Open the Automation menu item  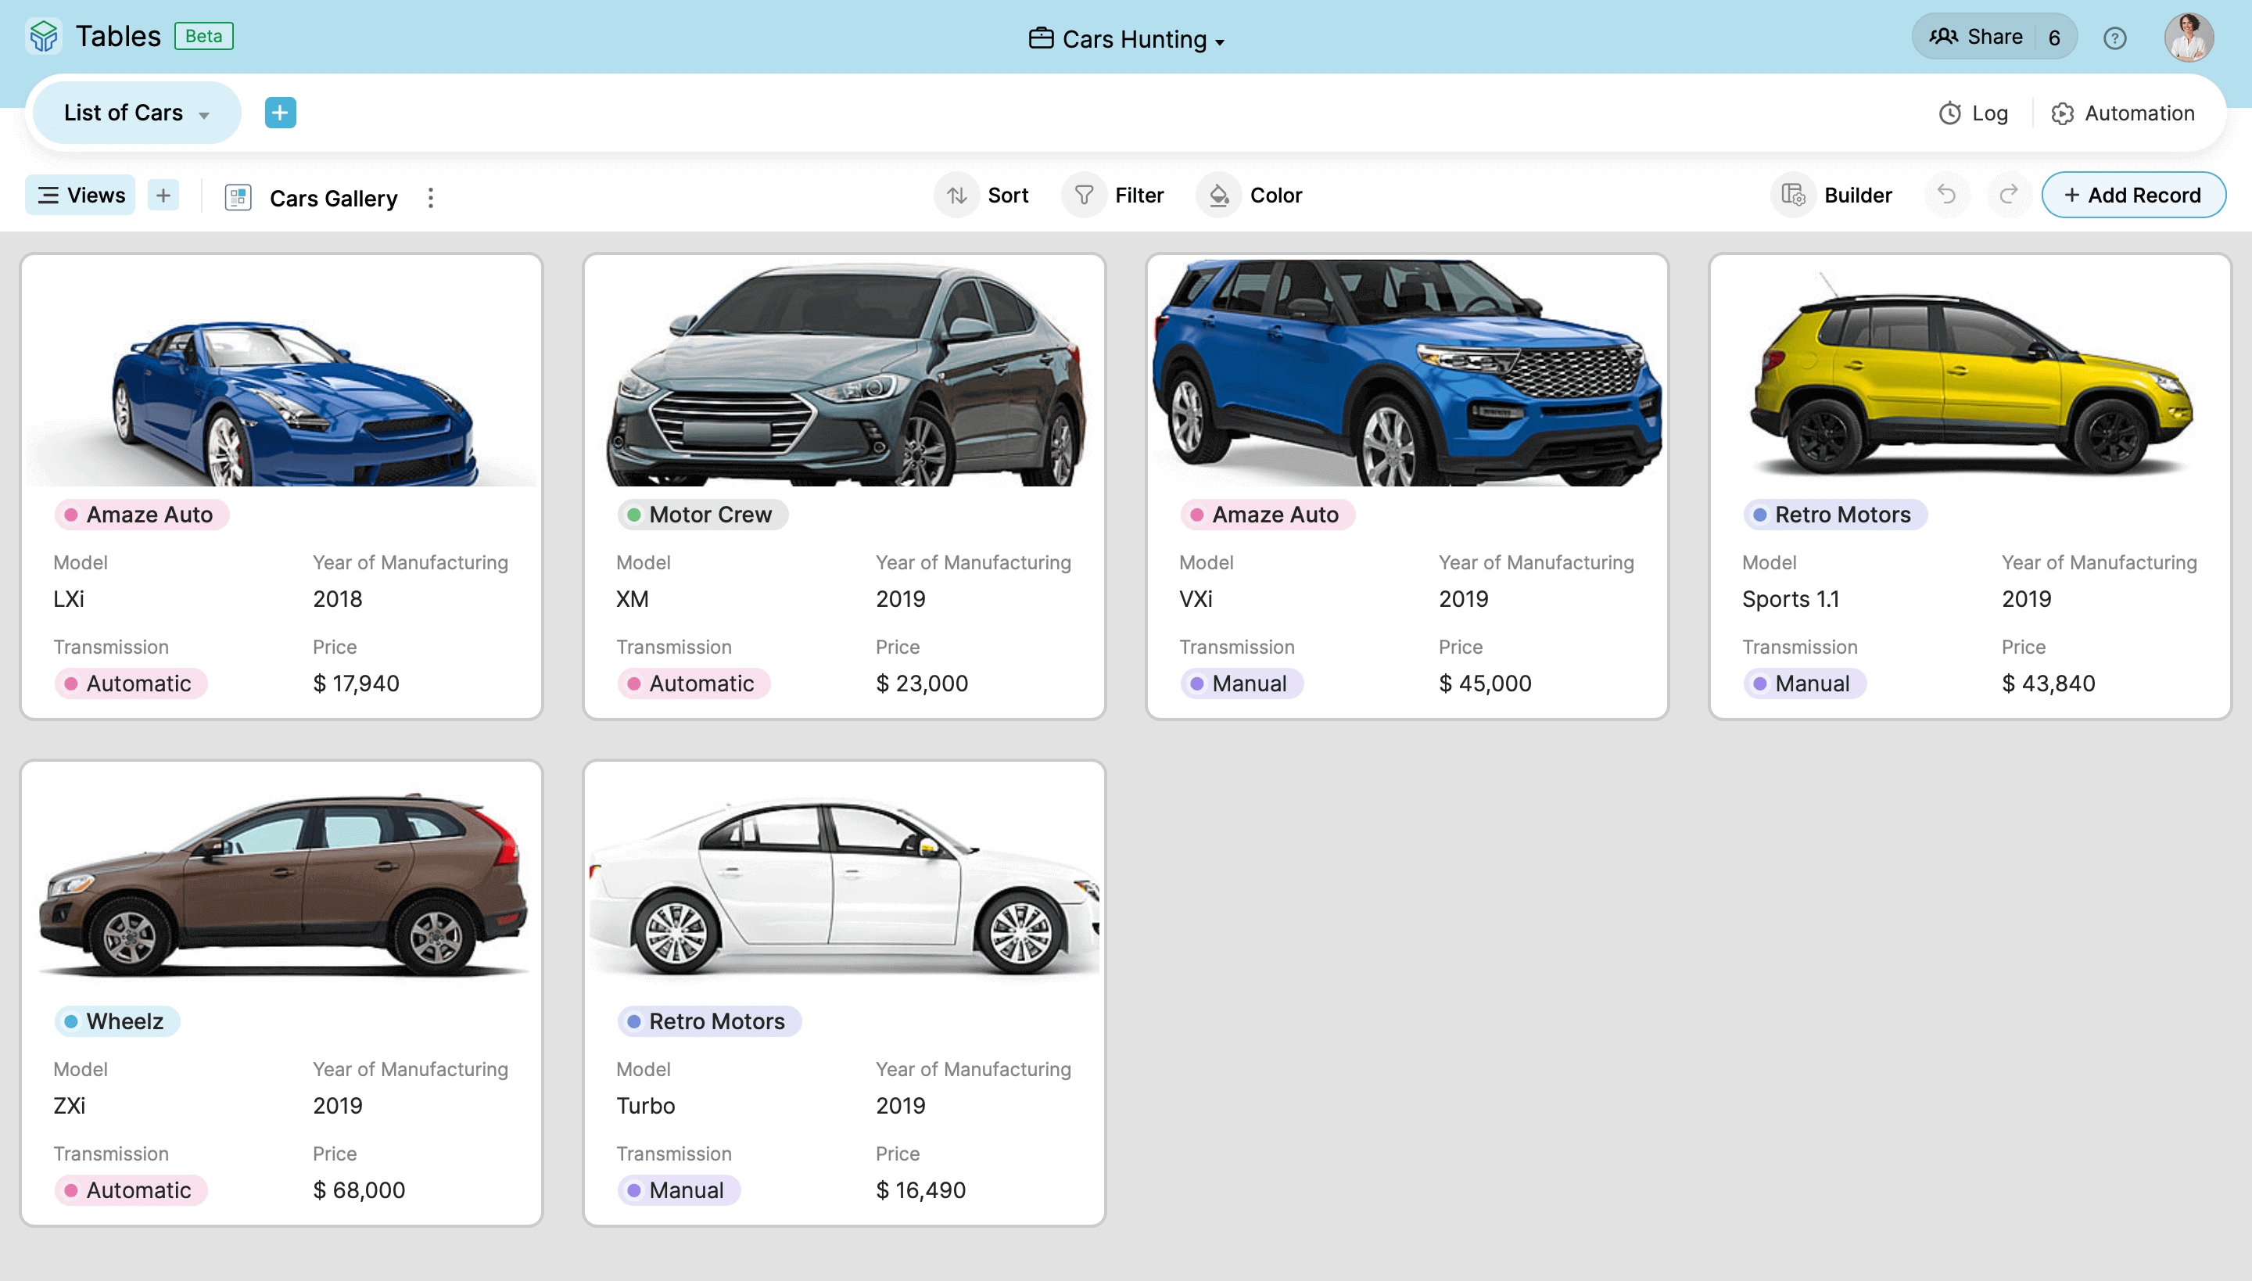click(2123, 113)
